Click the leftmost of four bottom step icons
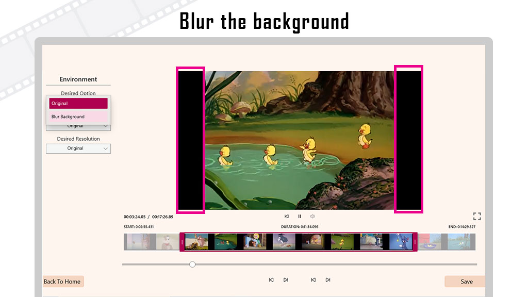The height and width of the screenshot is (297, 528). pyautogui.click(x=271, y=280)
